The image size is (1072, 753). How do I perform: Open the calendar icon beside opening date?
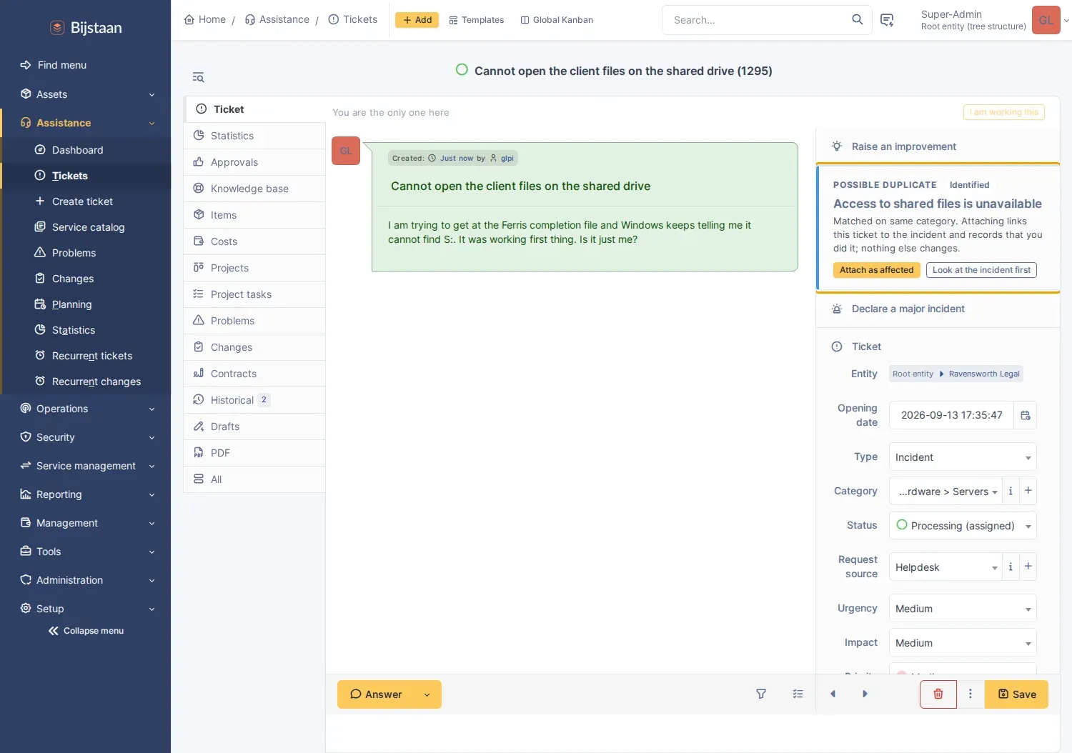click(1025, 415)
